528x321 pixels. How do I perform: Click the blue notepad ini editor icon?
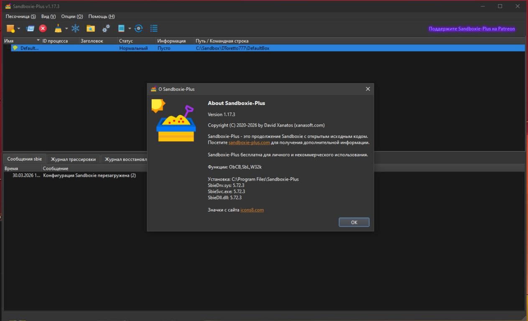click(x=122, y=28)
